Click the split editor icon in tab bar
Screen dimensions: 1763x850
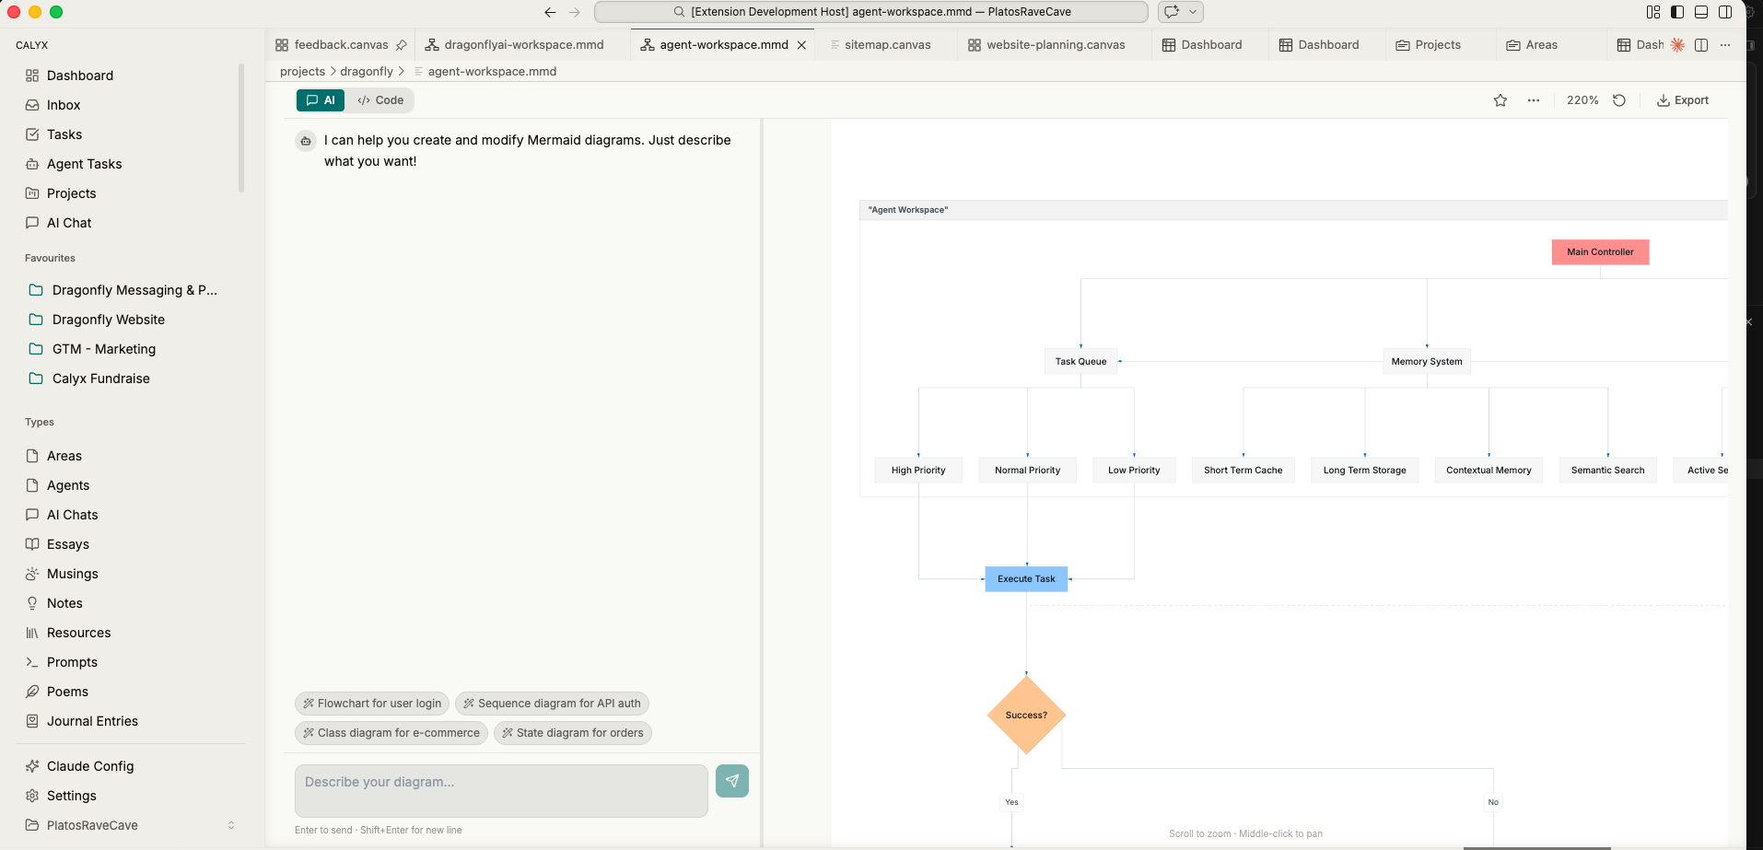(1701, 45)
